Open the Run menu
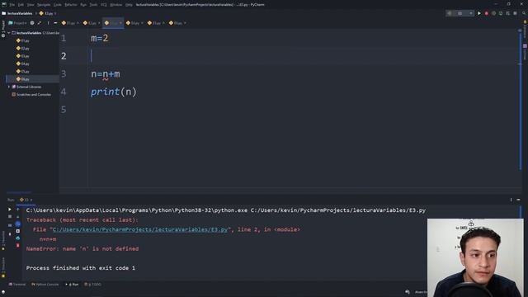Viewport: 528px width, 297px height. [x=83, y=5]
